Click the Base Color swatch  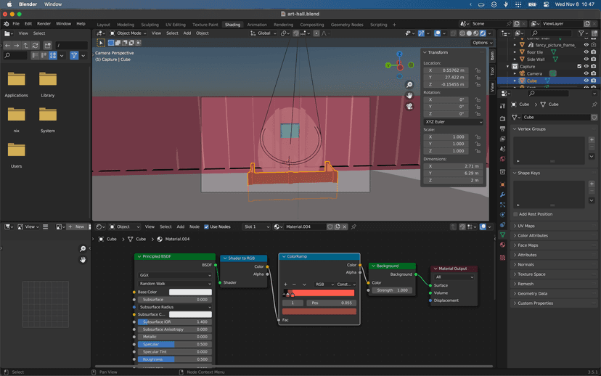click(190, 292)
